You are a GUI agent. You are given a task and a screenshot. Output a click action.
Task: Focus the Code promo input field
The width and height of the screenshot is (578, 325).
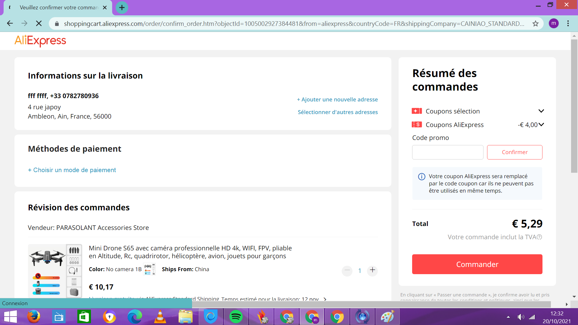pos(448,152)
